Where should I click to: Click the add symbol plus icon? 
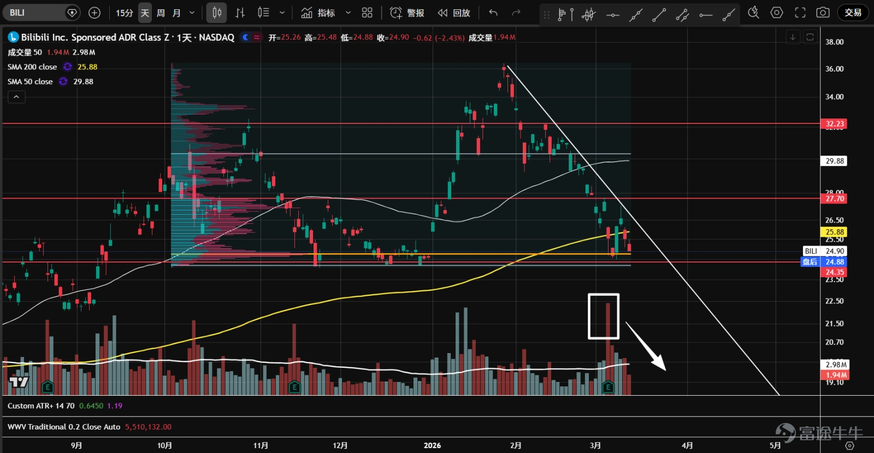tap(95, 13)
